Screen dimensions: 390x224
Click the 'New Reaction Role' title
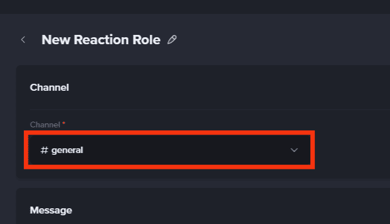point(101,40)
